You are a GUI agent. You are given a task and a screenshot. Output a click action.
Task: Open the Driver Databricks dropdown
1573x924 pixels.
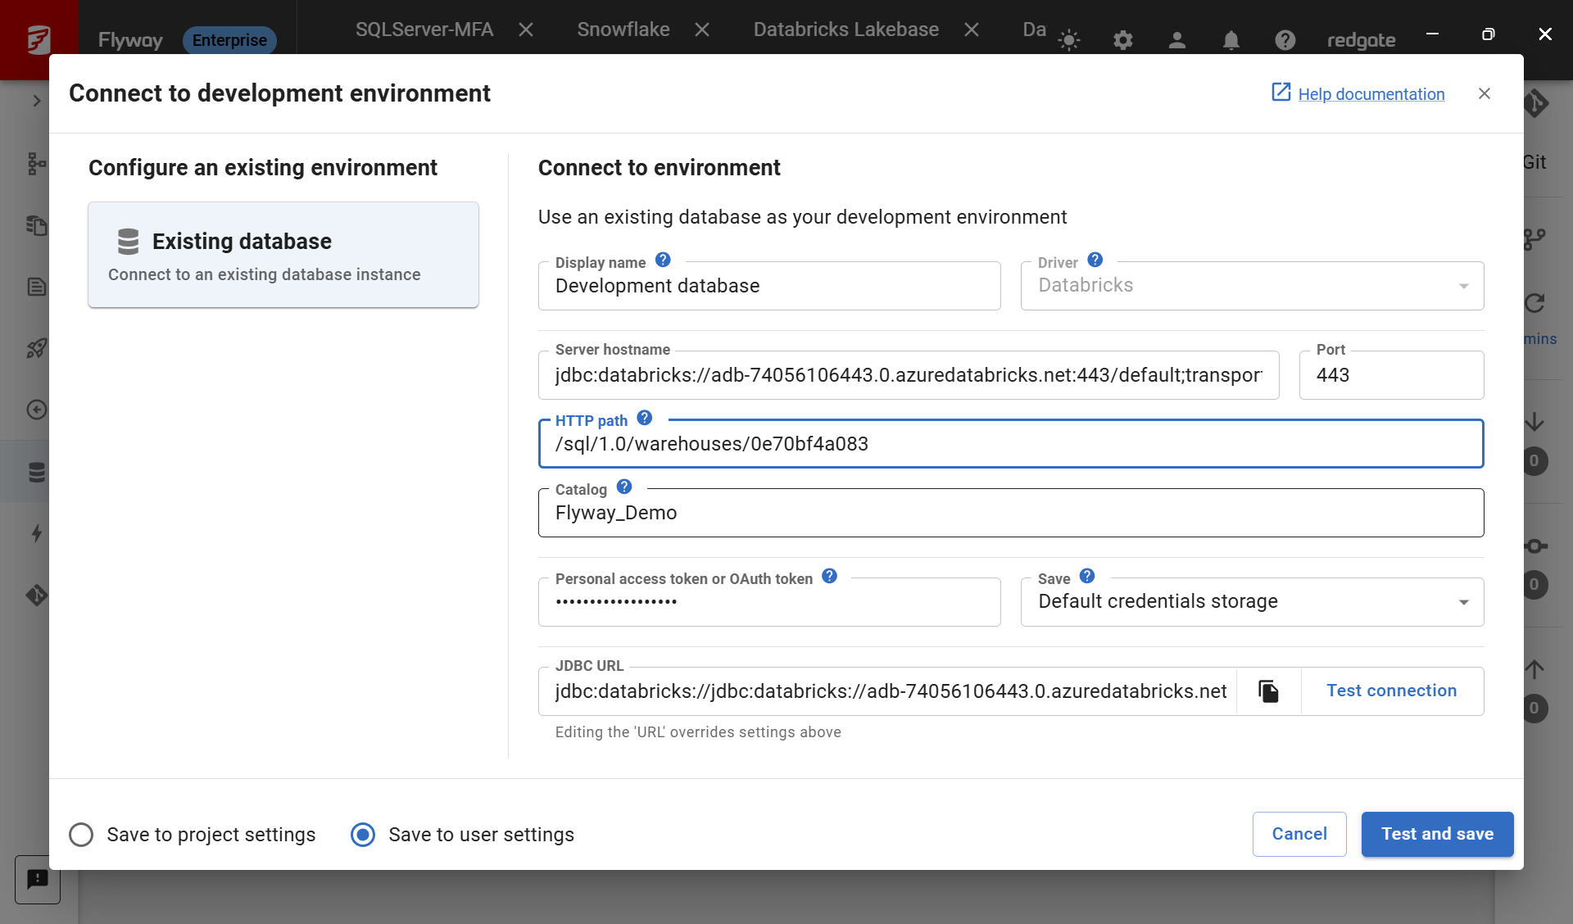1252,286
